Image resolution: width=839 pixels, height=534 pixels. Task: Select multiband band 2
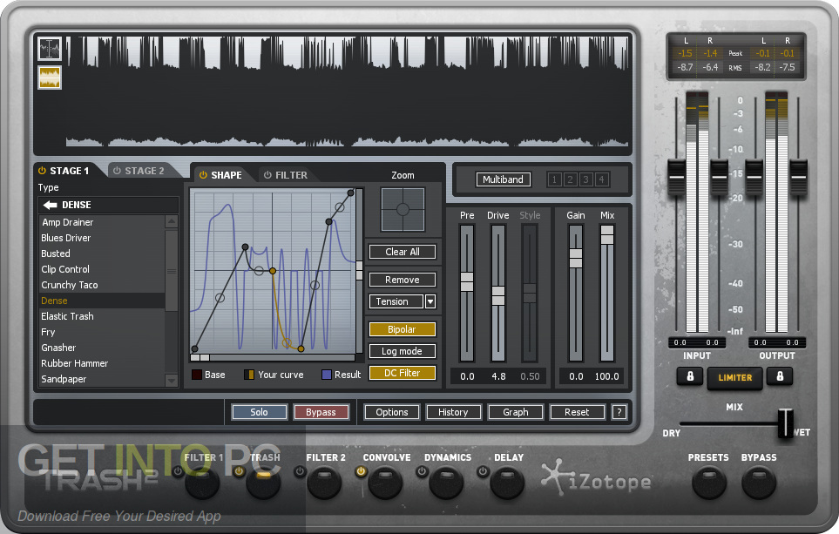(x=570, y=179)
